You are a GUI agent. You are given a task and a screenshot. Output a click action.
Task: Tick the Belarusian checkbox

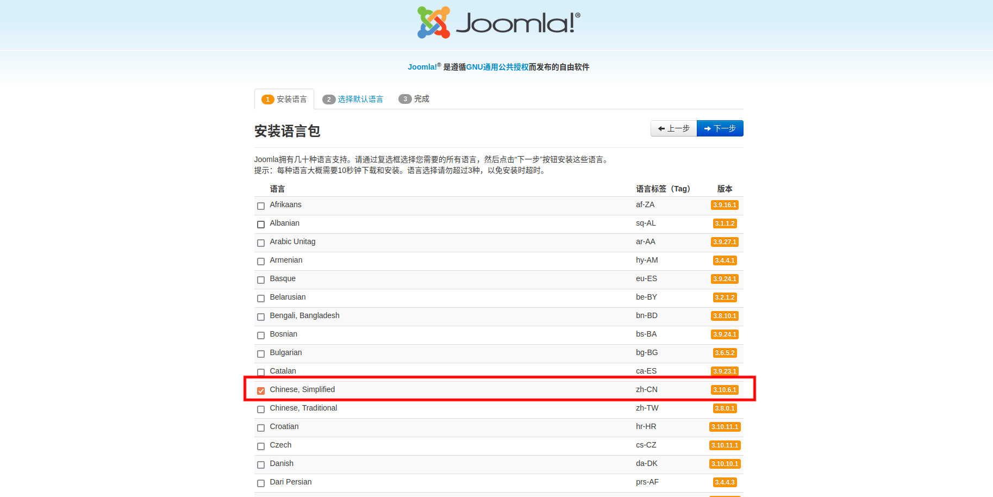[261, 299]
